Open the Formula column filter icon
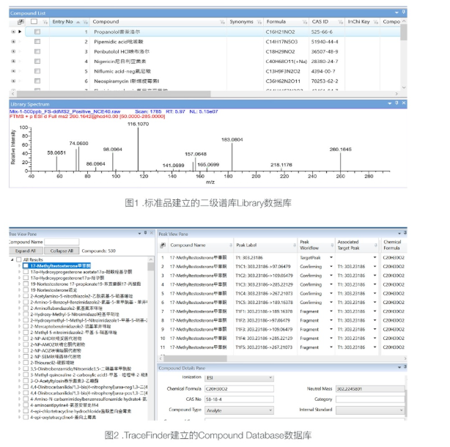The image size is (450, 447). point(304,22)
